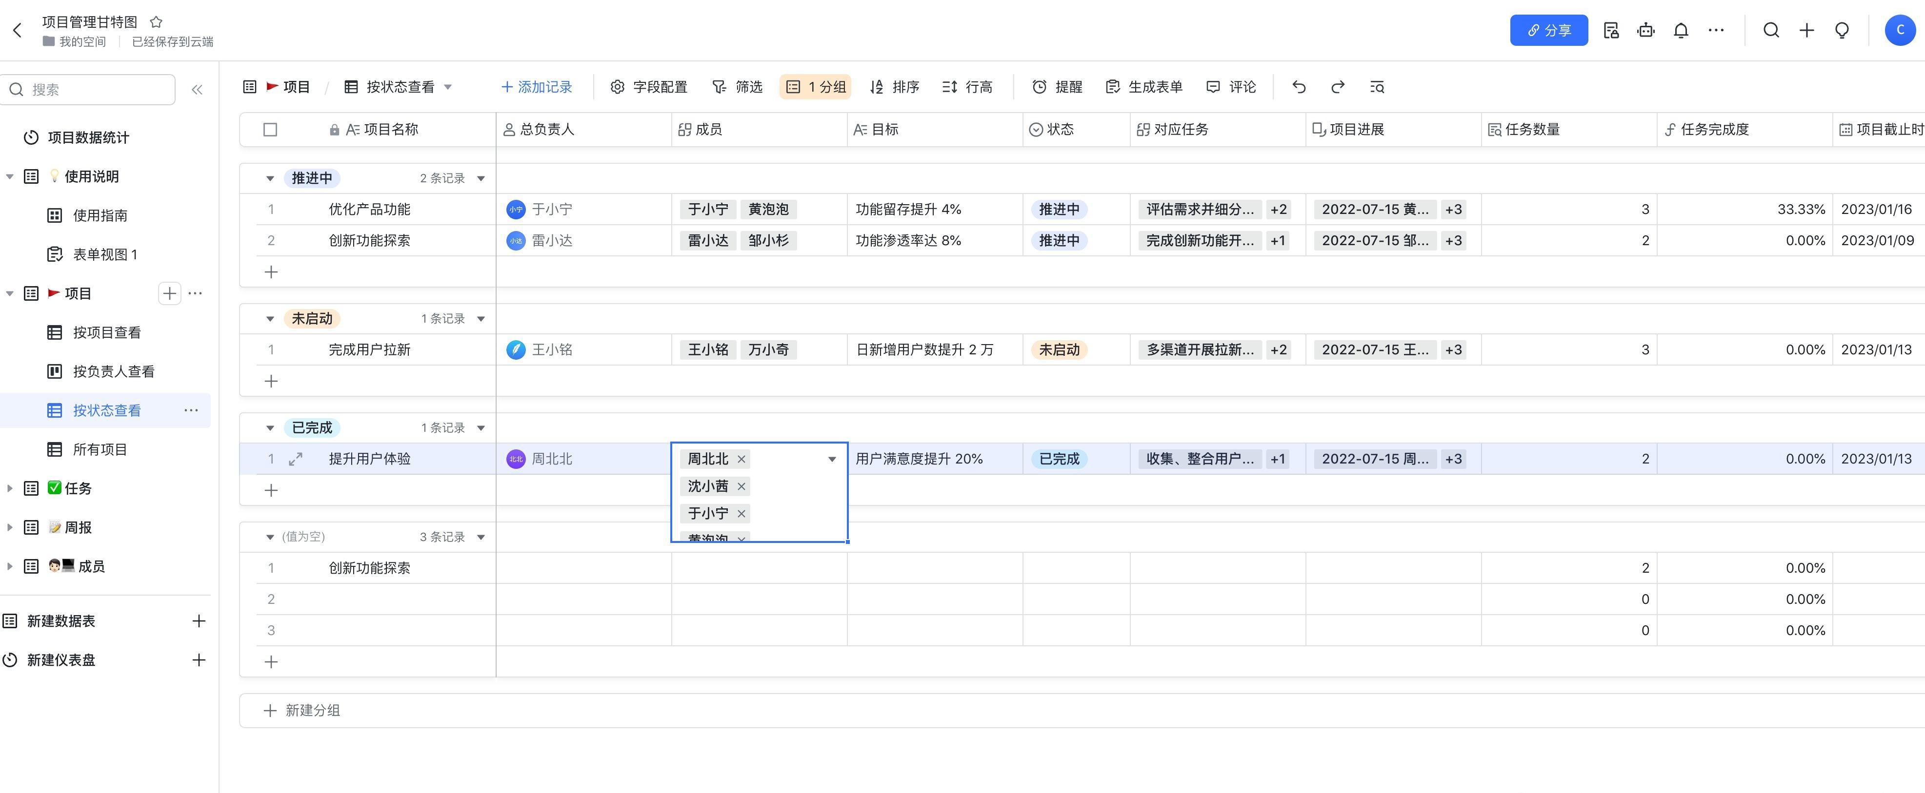Click the find-in-table search icon
Screen dimensions: 1925x793
(x=1377, y=87)
